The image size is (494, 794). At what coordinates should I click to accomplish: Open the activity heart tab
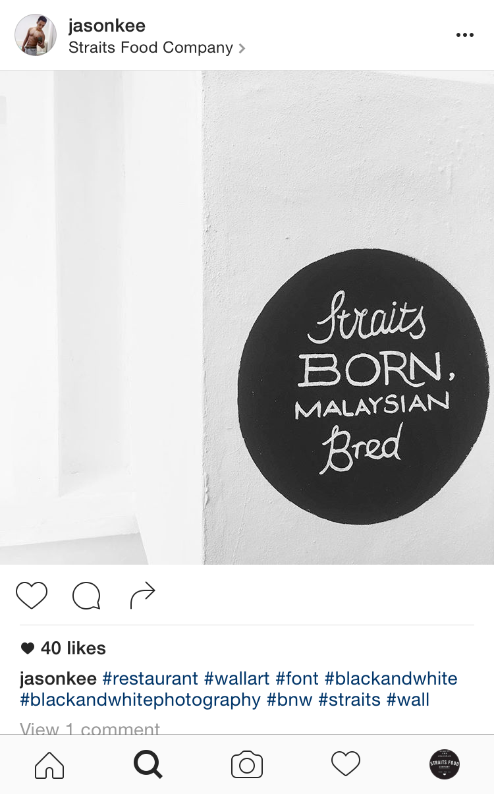(346, 764)
